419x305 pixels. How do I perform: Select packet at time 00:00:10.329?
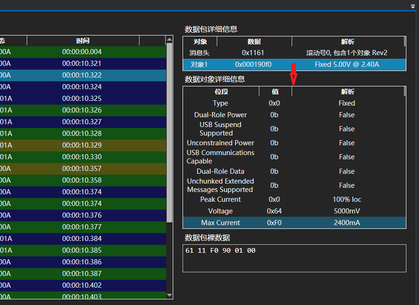(83, 145)
